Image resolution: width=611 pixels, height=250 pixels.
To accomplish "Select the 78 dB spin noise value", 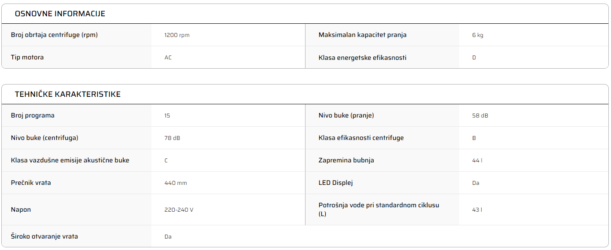I will [x=172, y=138].
